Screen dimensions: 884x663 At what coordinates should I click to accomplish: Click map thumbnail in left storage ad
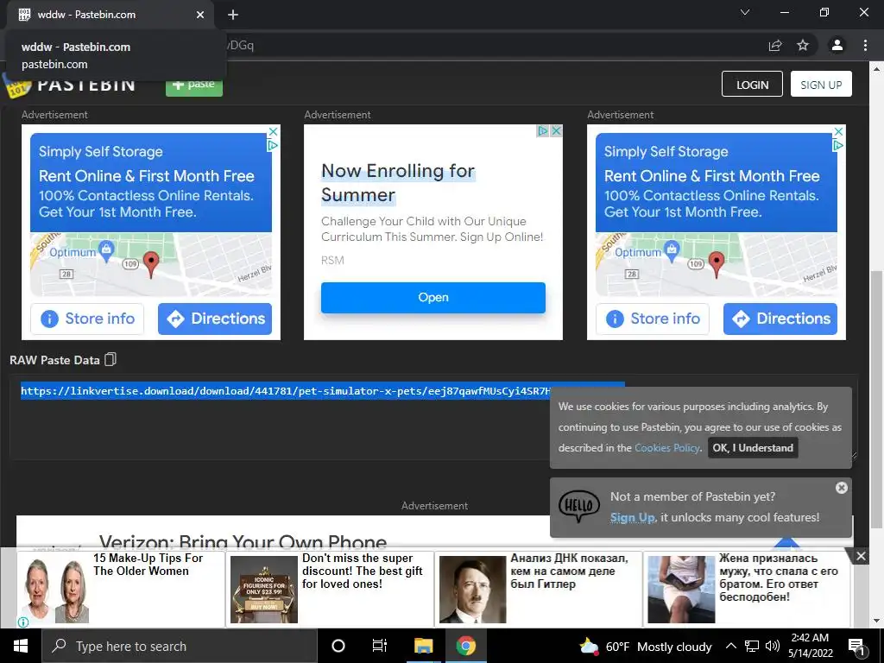coord(150,265)
